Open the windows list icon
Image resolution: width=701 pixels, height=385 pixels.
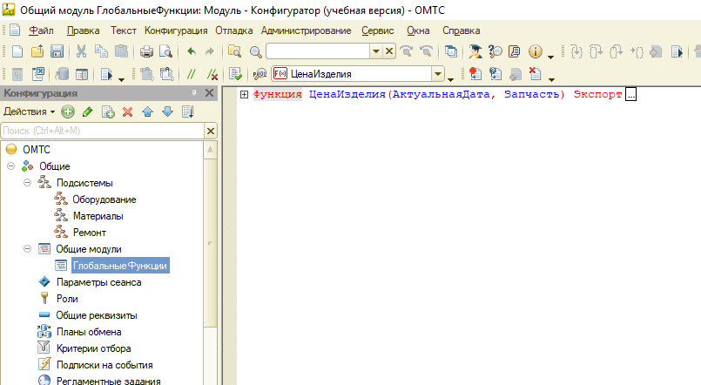[x=451, y=52]
